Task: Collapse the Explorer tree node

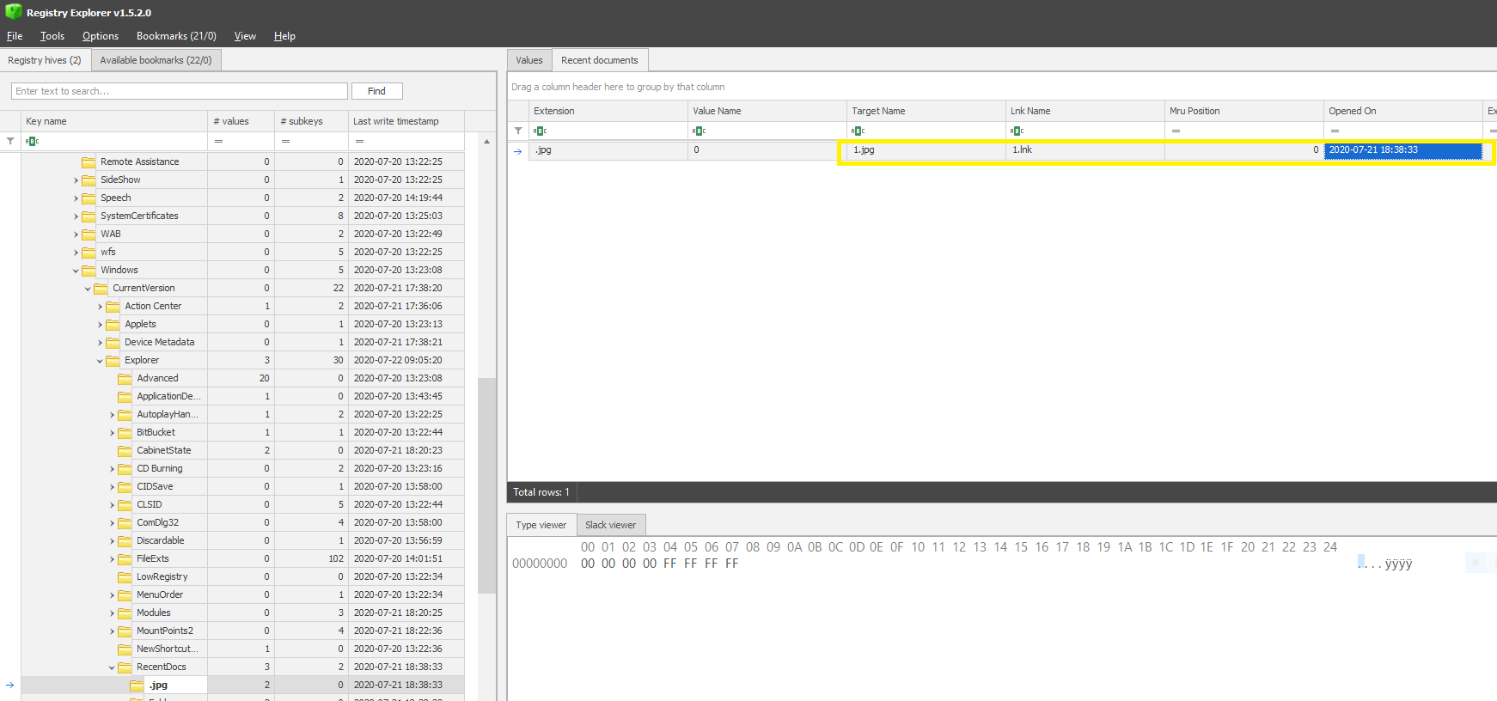Action: [x=100, y=361]
